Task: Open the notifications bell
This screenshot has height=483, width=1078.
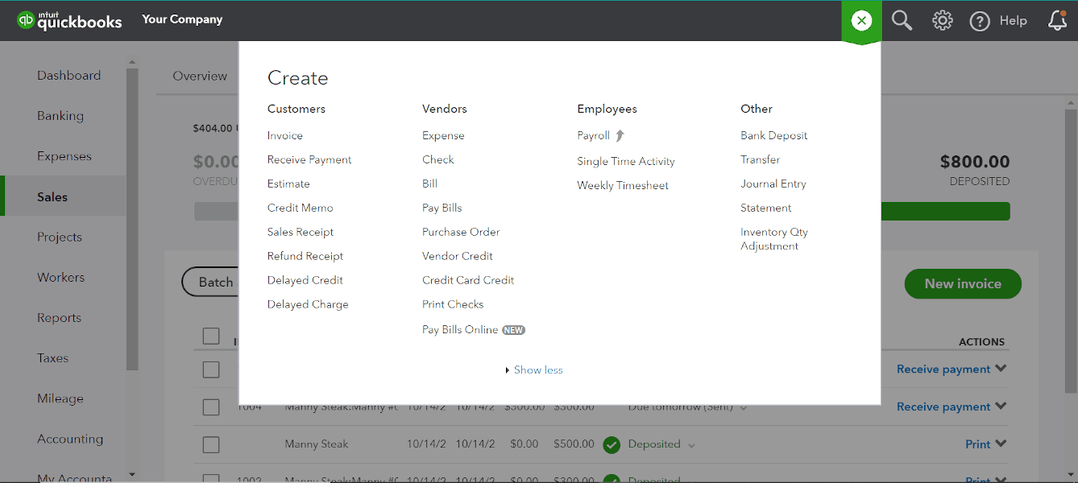Action: click(1058, 21)
